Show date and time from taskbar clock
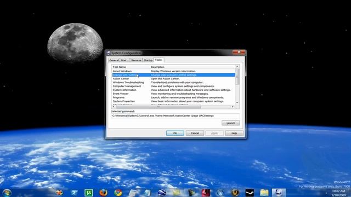Screen dimensions: 351x197 [x=338, y=193]
